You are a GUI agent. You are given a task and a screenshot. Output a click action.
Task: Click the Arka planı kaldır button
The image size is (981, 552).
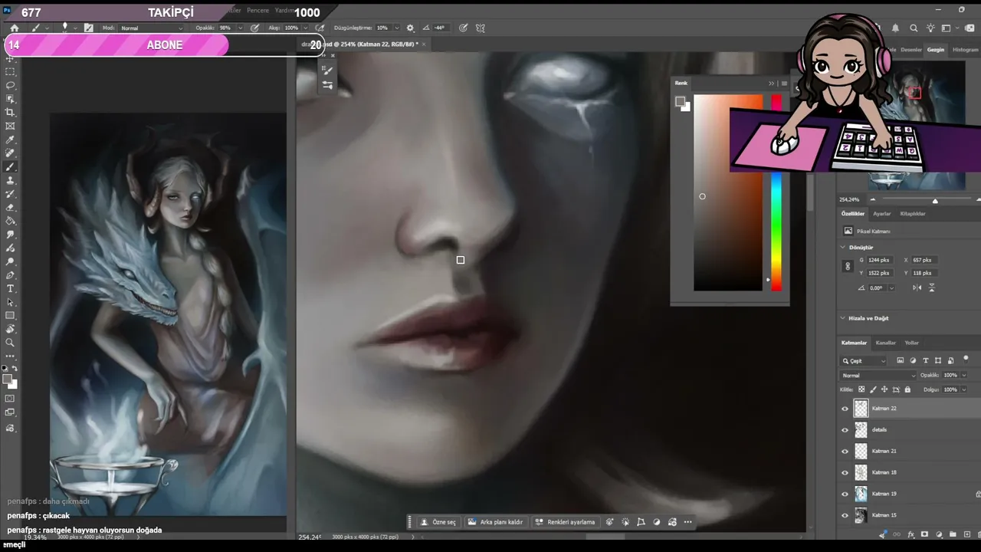coord(496,522)
